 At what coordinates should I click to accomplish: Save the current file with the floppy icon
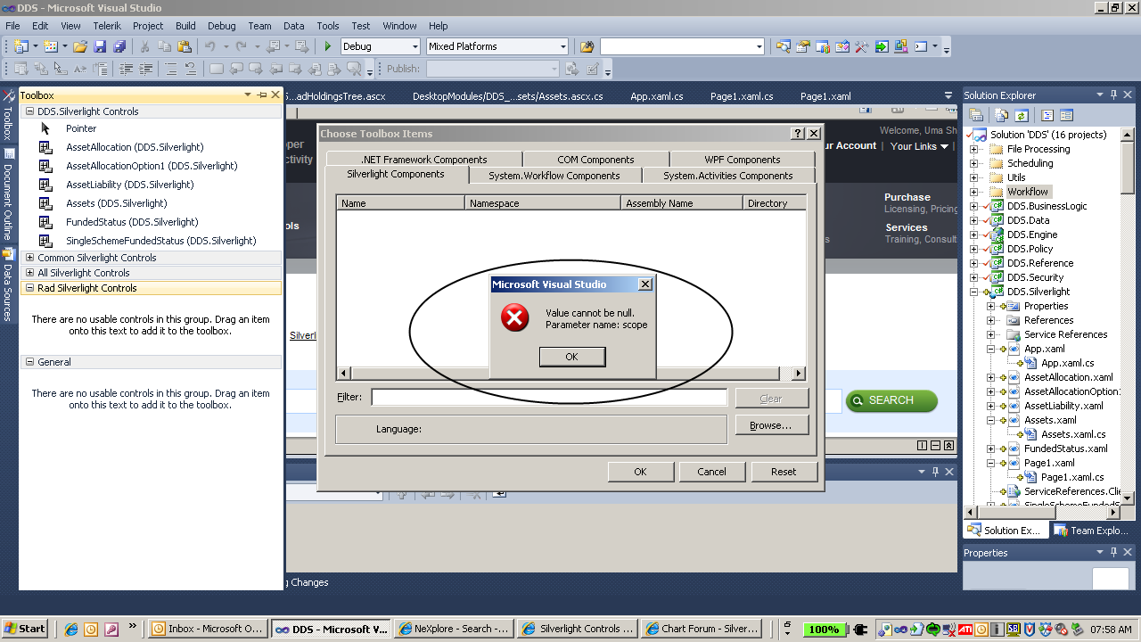tap(100, 46)
